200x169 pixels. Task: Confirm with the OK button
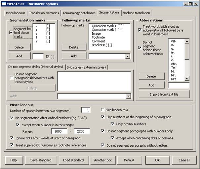point(158,160)
